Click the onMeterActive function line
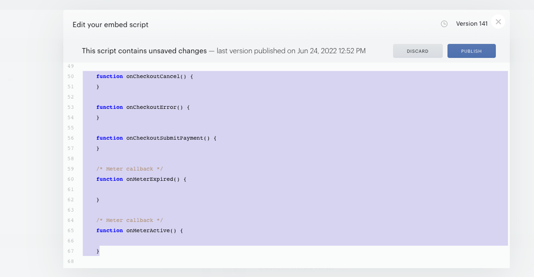This screenshot has height=277, width=534. click(x=139, y=231)
